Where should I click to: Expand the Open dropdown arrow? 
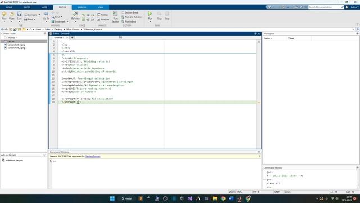[12, 21]
